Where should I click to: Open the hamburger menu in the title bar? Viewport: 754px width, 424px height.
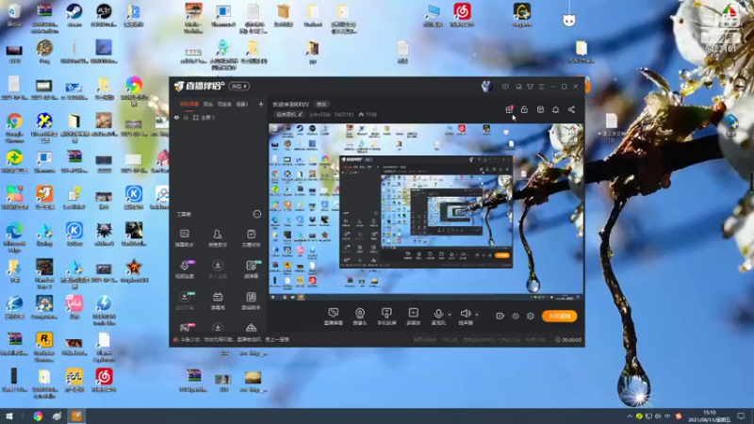(541, 87)
